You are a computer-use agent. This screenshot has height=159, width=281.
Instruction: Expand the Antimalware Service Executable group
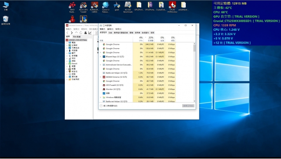[x=100, y=65]
